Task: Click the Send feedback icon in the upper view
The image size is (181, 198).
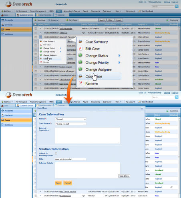Action: pyautogui.click(x=139, y=11)
